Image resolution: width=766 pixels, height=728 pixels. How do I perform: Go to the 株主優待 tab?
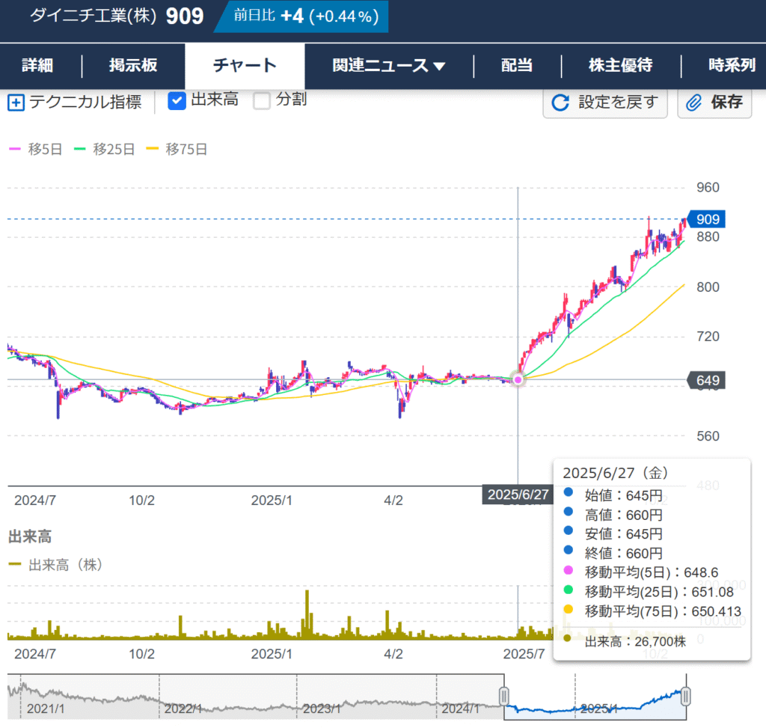[x=620, y=66]
